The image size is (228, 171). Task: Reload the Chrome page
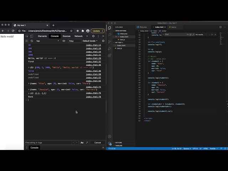click(13, 31)
